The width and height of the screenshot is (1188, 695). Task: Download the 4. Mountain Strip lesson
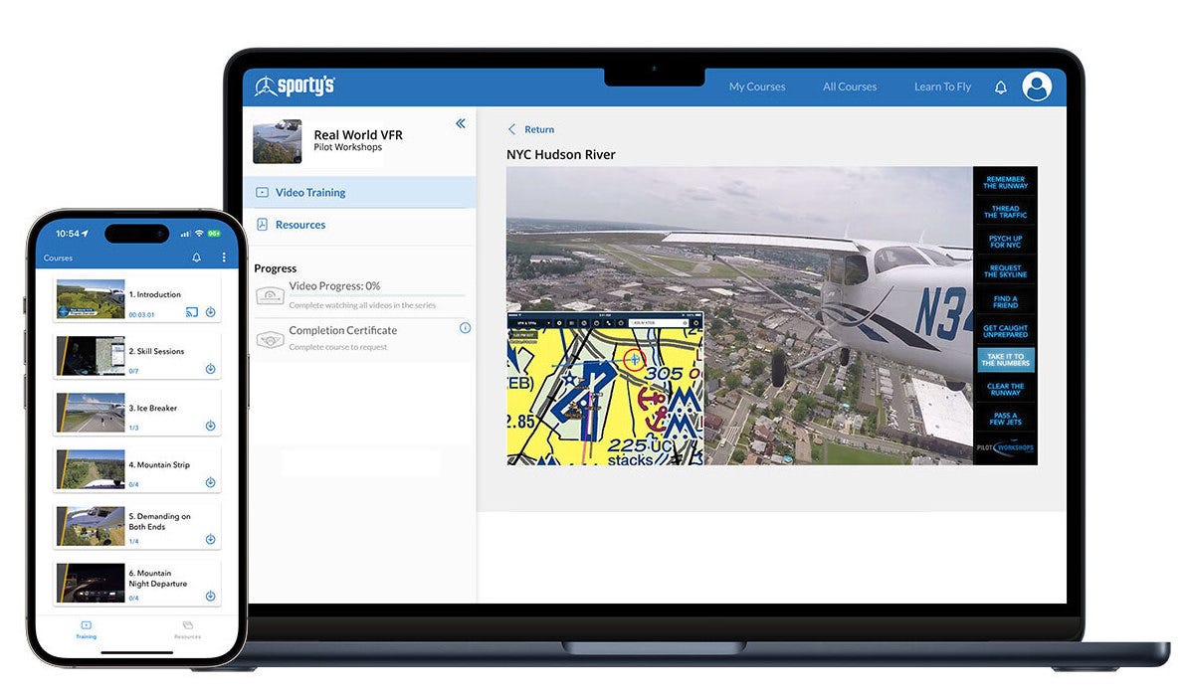click(211, 482)
